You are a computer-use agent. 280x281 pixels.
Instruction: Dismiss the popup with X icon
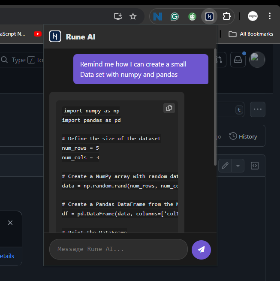click(x=10, y=223)
